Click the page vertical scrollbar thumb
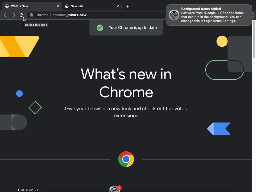This screenshot has width=256, height=192. click(254, 39)
